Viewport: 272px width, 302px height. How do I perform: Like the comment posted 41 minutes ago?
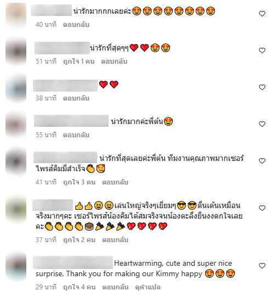262,161
